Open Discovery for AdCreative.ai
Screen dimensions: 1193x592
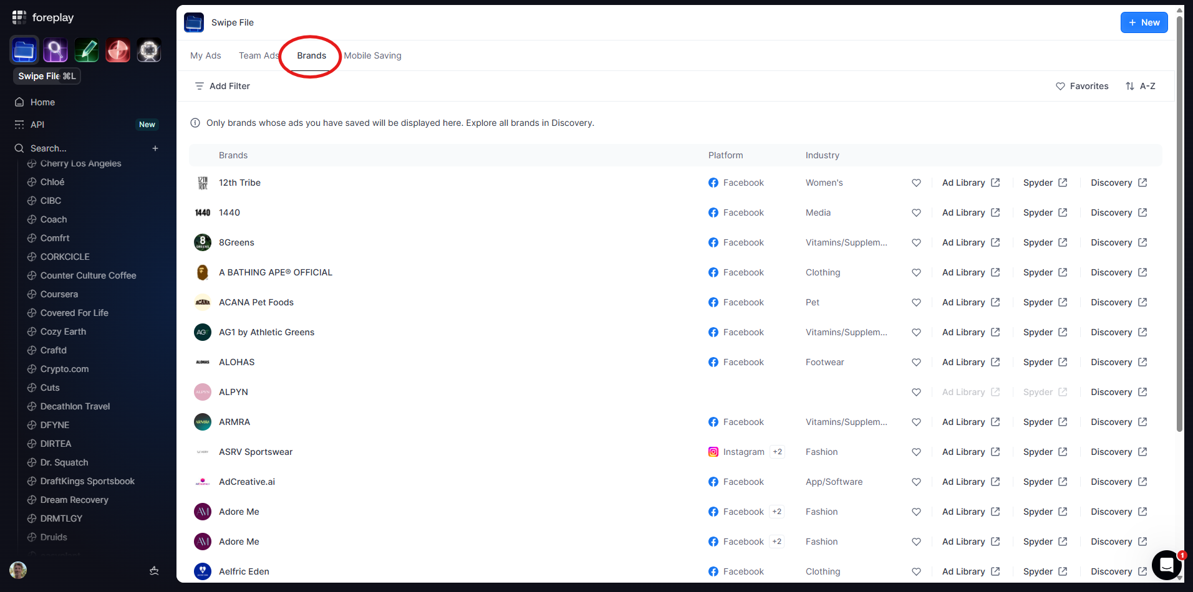coord(1119,482)
